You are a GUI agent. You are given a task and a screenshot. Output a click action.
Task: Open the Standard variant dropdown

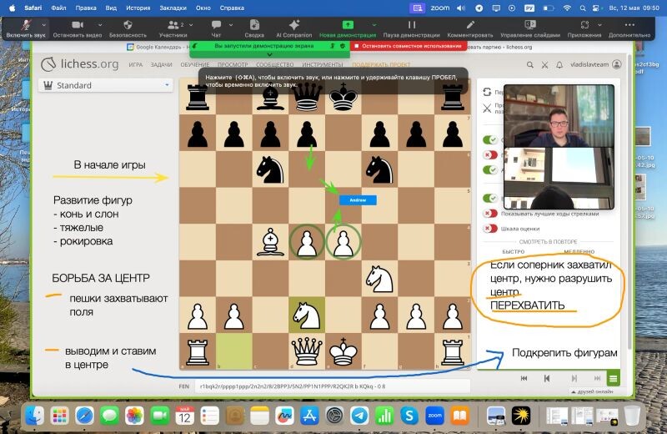click(105, 85)
